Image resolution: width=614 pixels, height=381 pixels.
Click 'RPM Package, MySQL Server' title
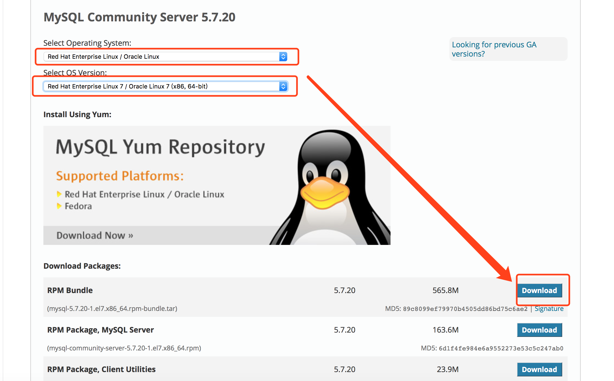(x=100, y=330)
